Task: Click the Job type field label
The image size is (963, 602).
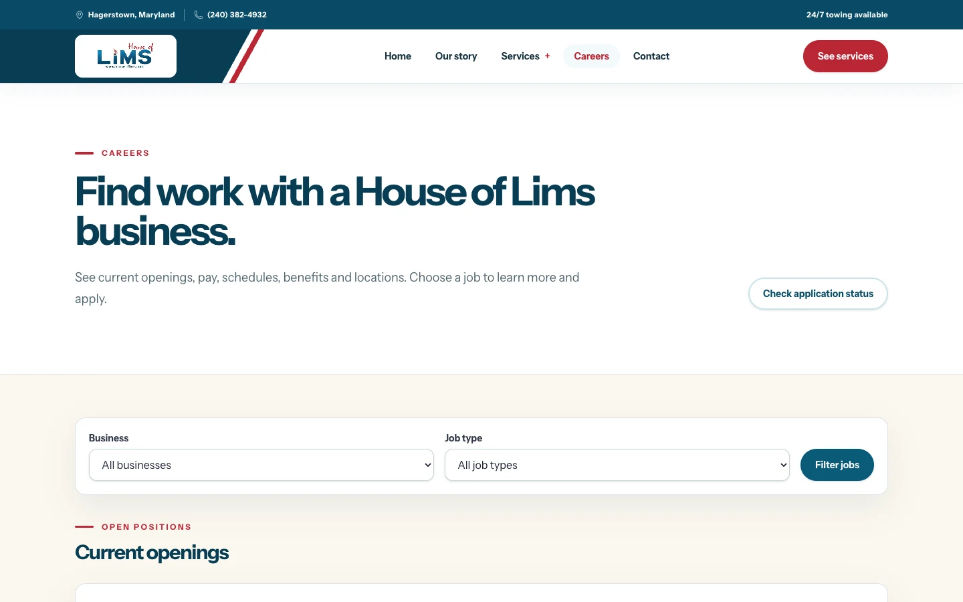Action: 463,438
